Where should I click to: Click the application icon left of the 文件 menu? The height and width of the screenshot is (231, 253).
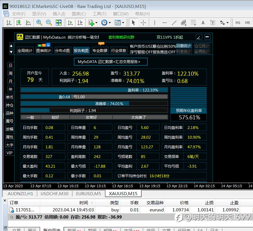(6, 14)
